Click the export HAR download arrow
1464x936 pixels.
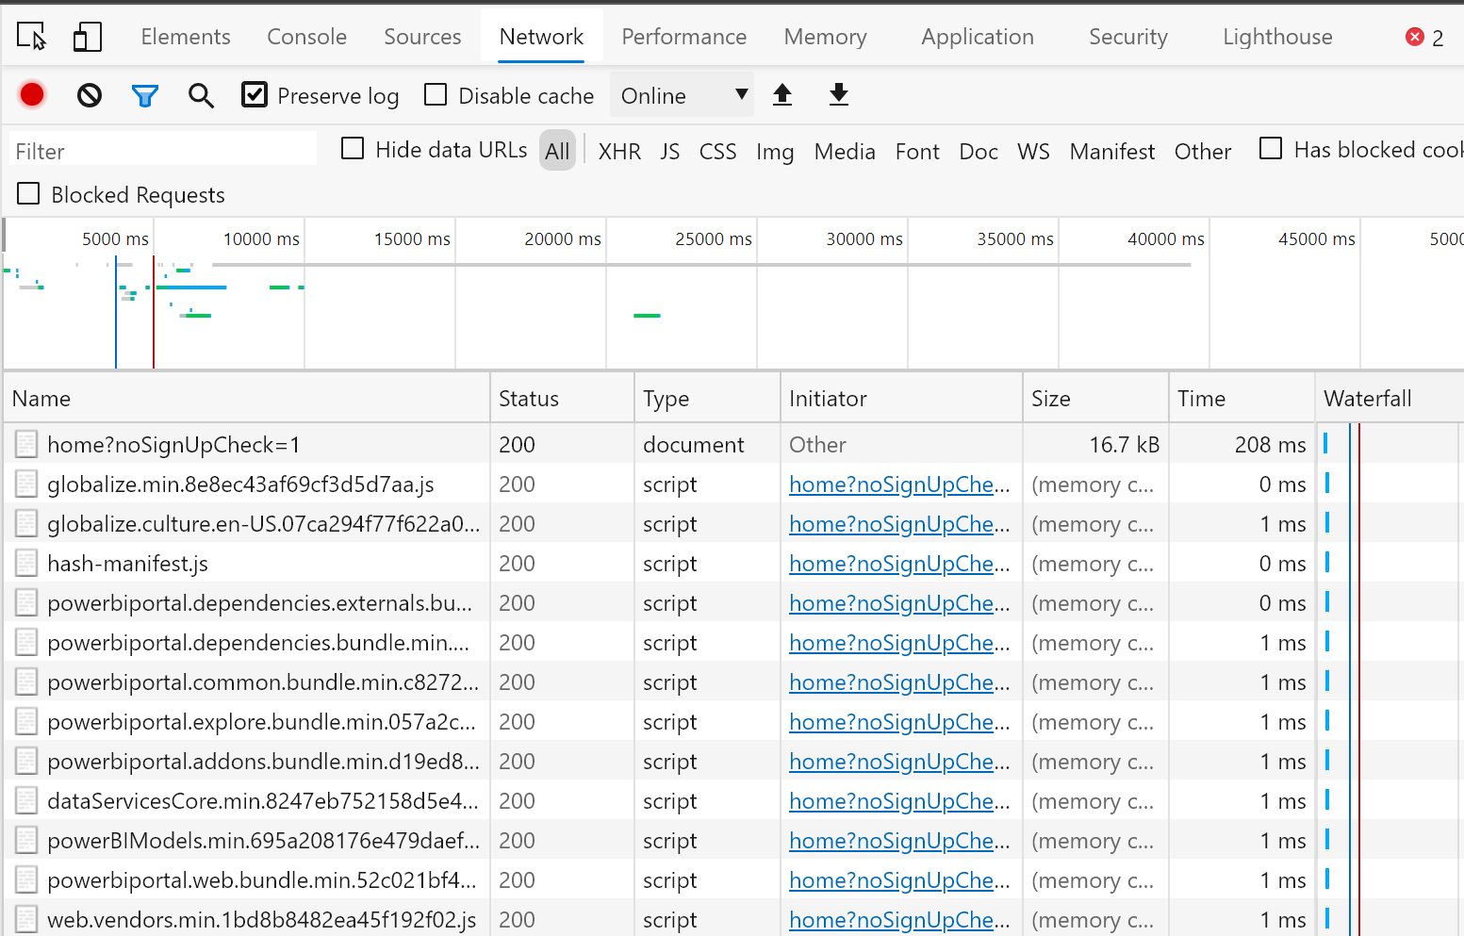839,94
